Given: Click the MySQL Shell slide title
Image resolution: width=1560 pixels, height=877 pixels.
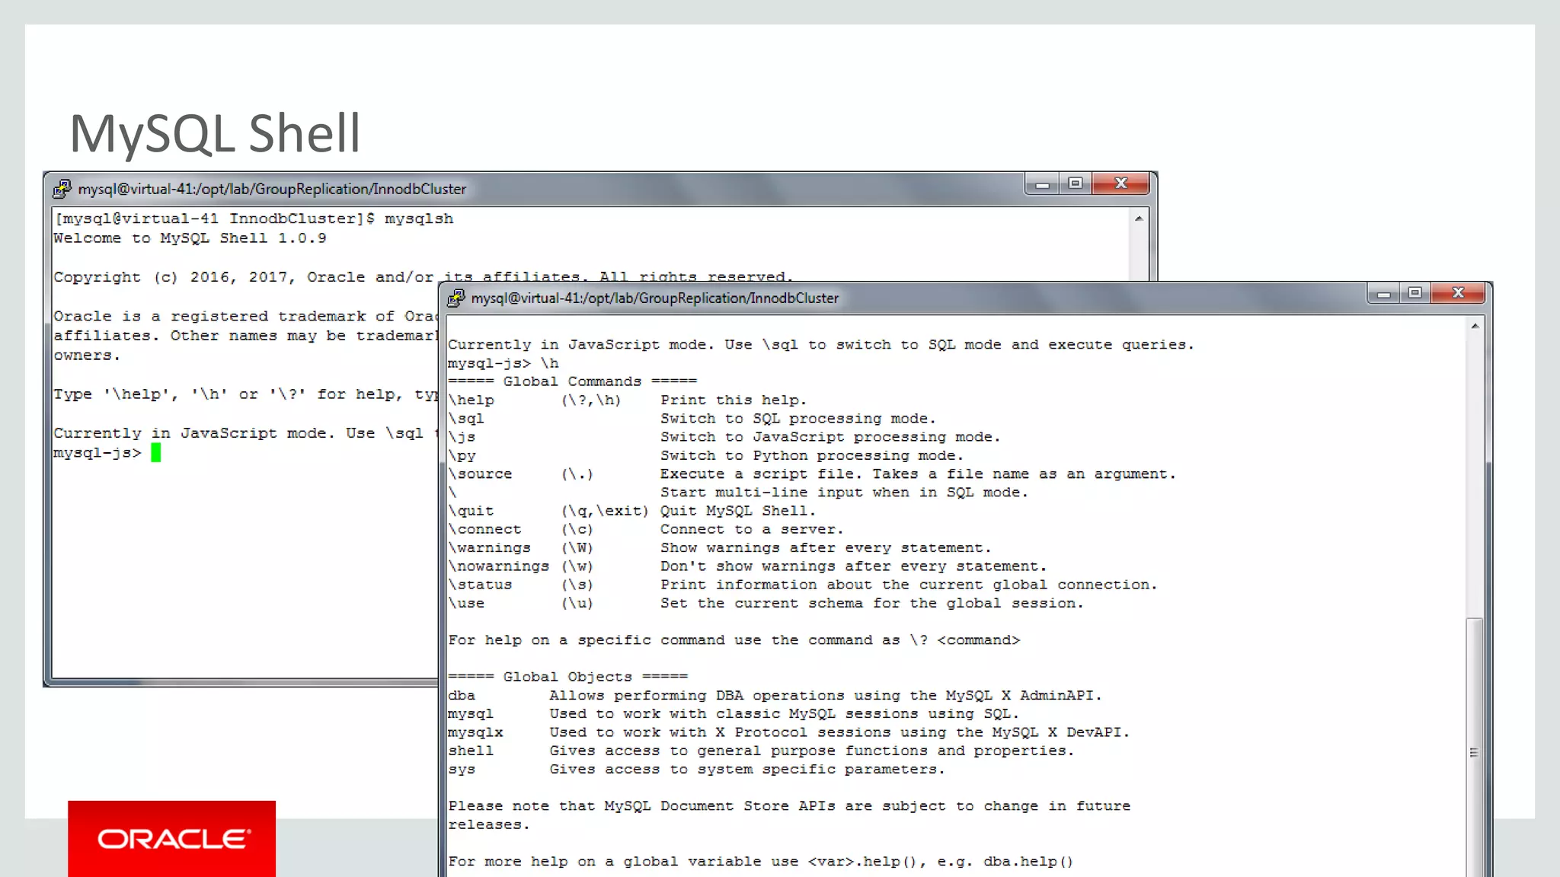Looking at the screenshot, I should click(215, 133).
